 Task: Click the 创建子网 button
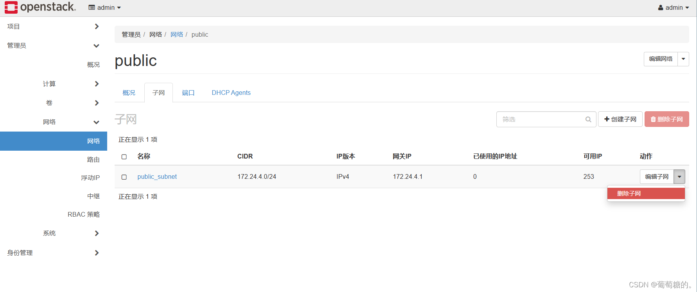pyautogui.click(x=620, y=119)
